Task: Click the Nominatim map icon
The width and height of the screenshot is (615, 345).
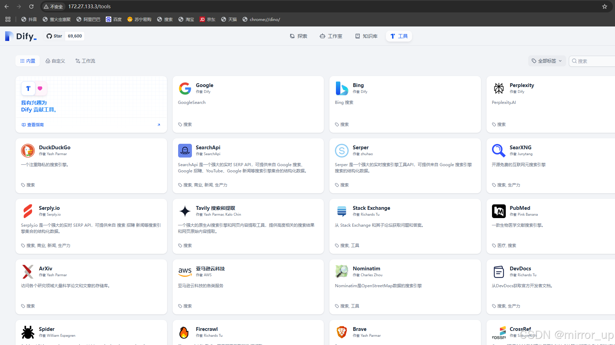Action: tap(342, 272)
